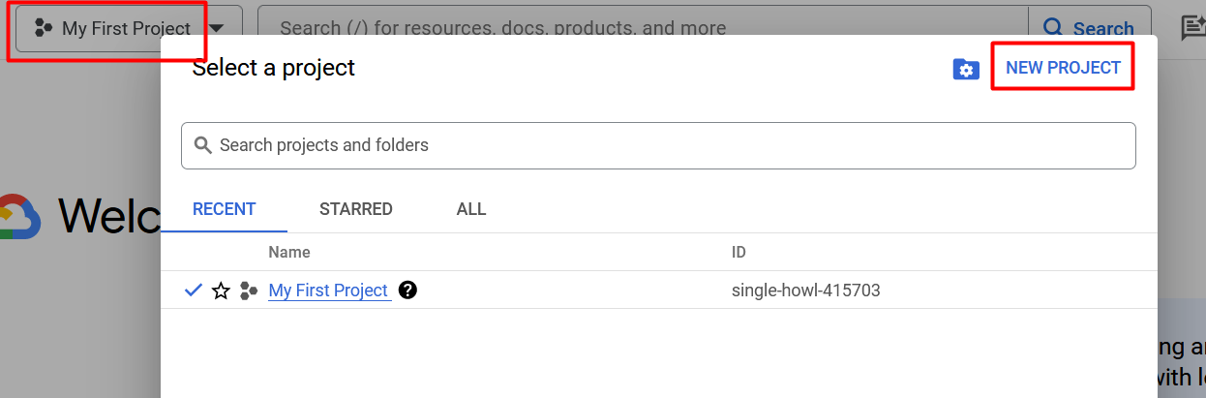Open the My First Project link
Screen dimensions: 1206x398
[329, 291]
